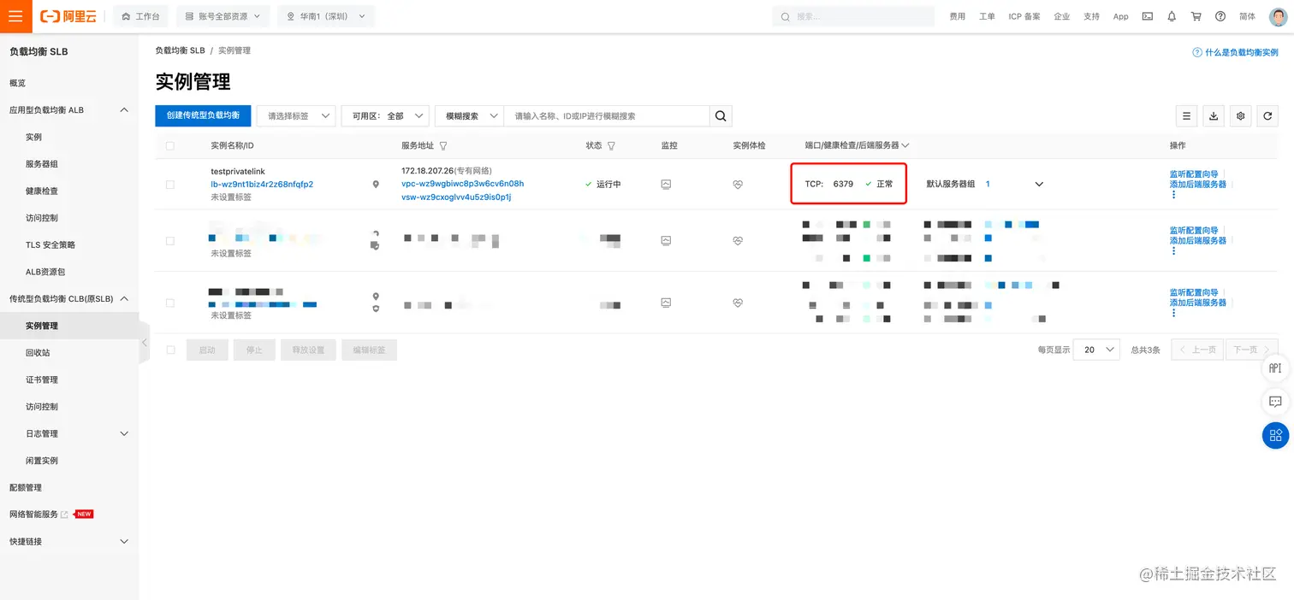Image resolution: width=1294 pixels, height=600 pixels.
Task: Click the top global search field
Action: [x=853, y=16]
